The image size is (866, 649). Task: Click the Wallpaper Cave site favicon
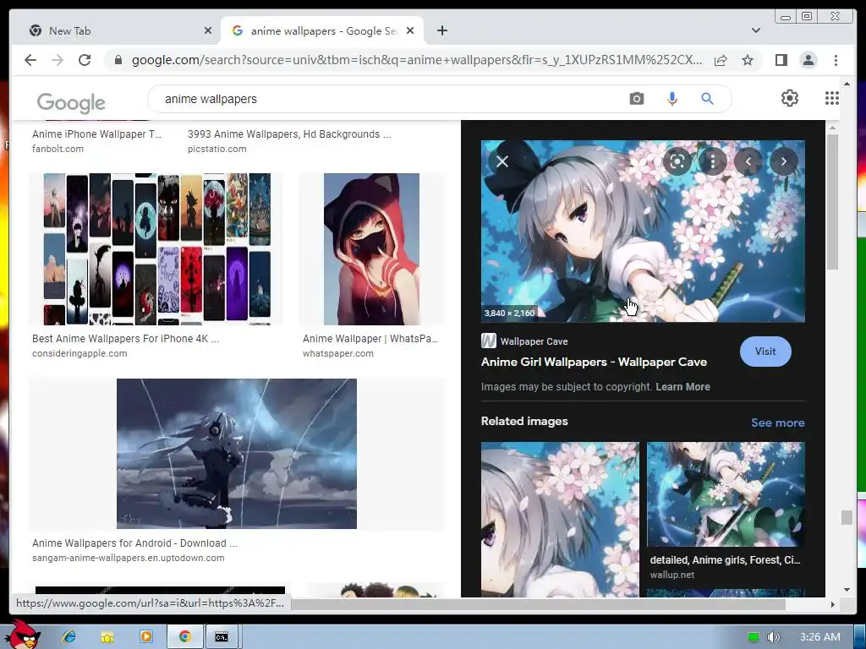coord(488,341)
